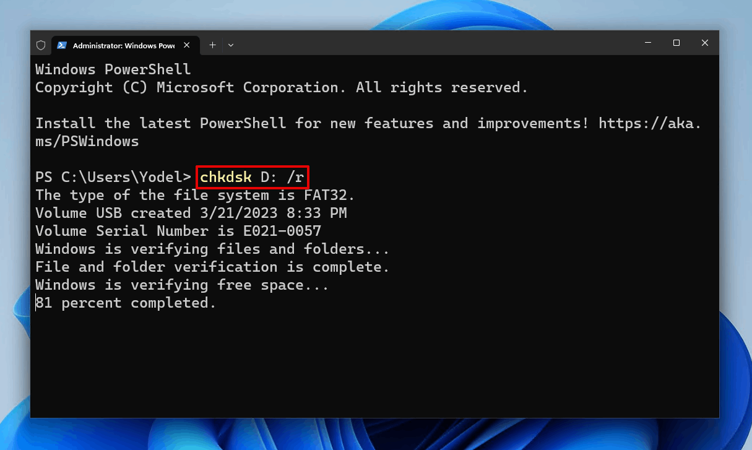Select the PowerShell logo on the active tab
752x450 pixels.
tap(63, 45)
